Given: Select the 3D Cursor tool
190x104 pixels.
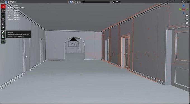Looking at the screenshot, I should [3, 11].
